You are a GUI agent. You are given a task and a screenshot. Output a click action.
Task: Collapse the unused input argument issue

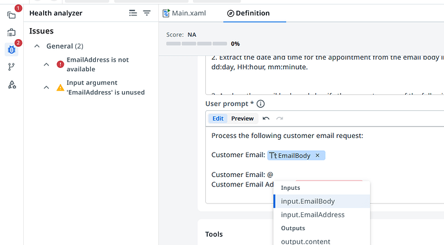[46, 87]
